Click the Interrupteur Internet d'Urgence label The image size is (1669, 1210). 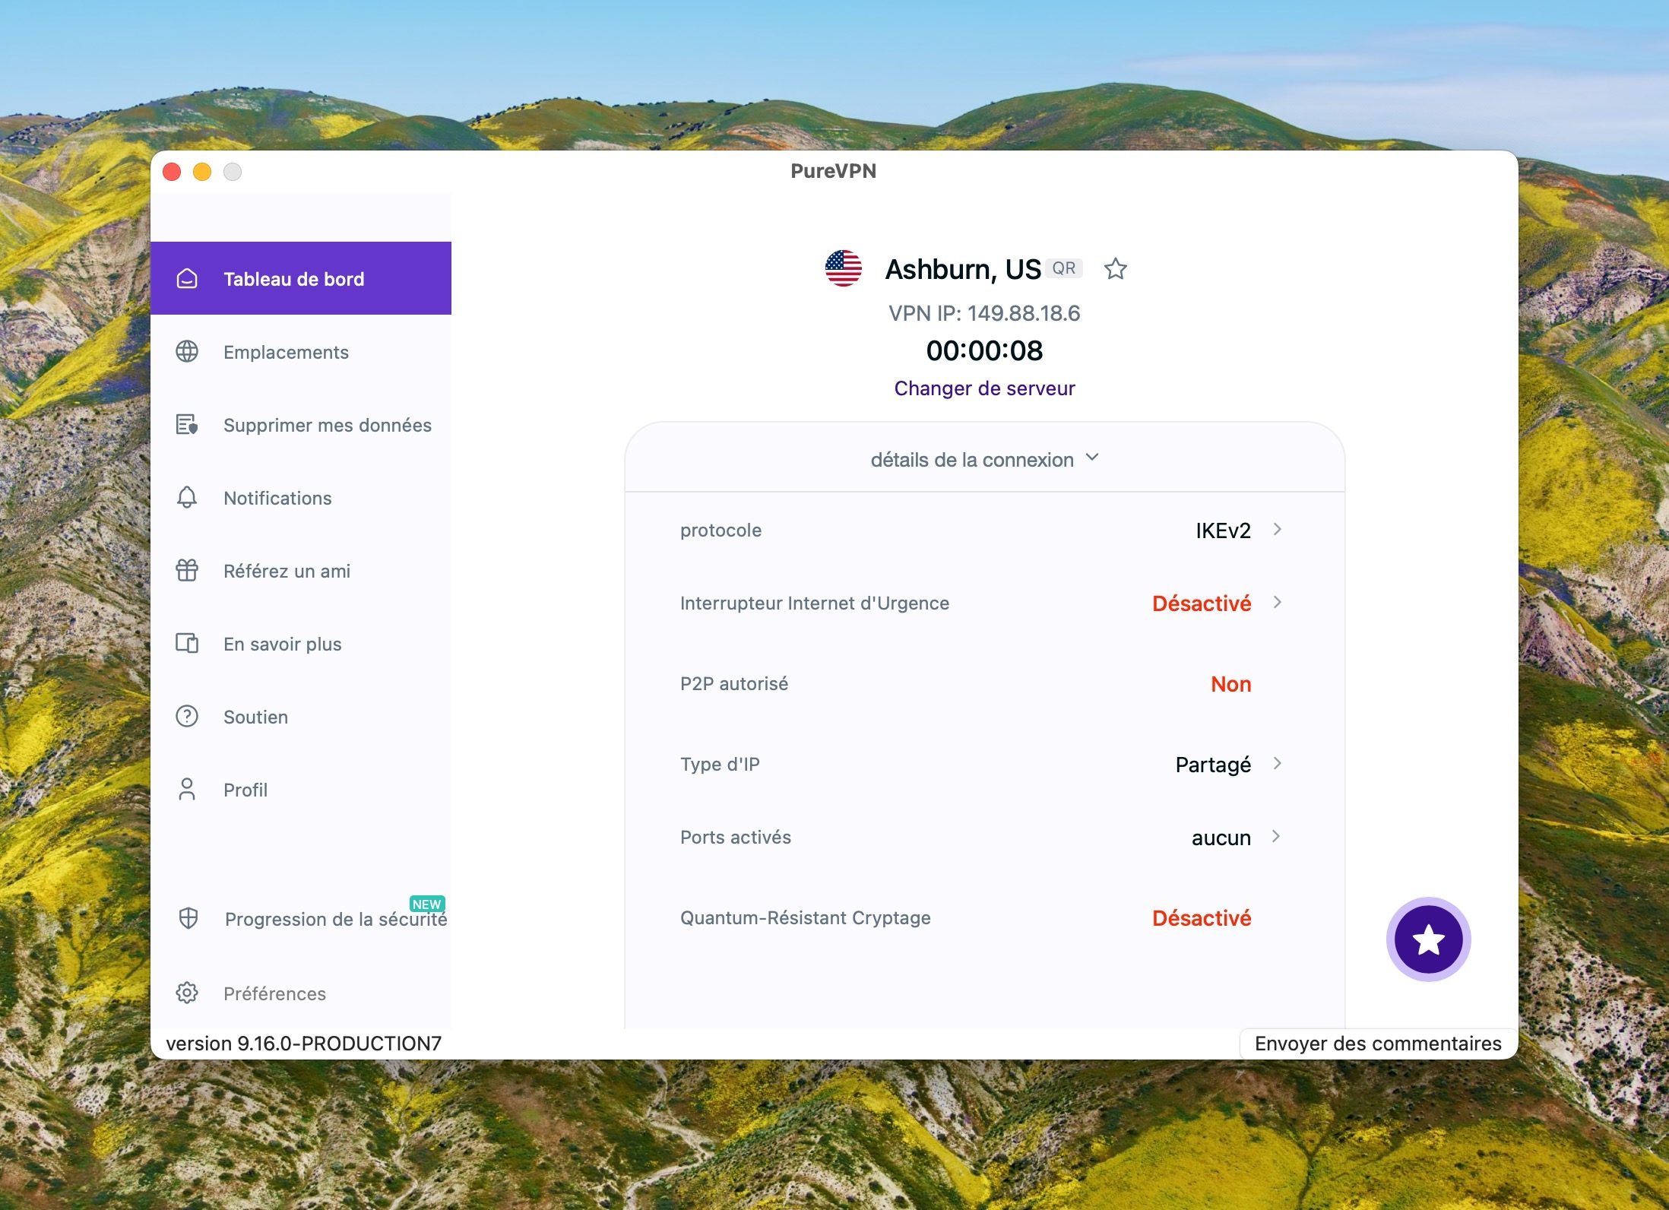815,603
